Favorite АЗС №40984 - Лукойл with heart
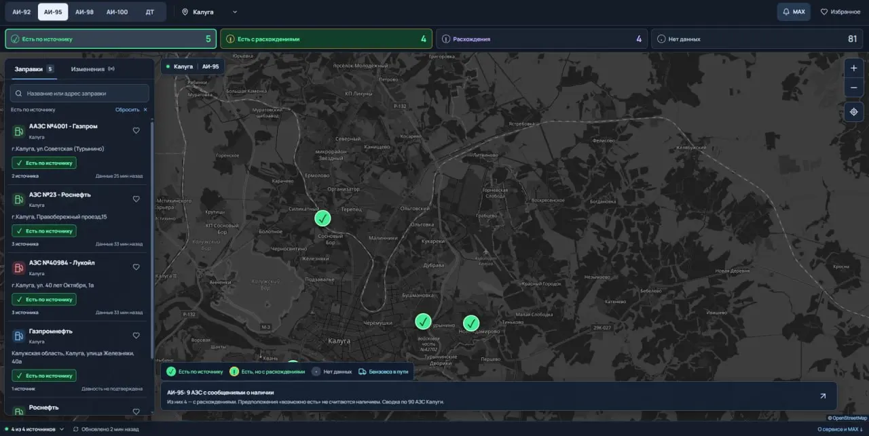The height and width of the screenshot is (436, 869). 136,267
